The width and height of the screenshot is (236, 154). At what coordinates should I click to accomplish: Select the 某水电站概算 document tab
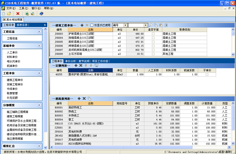[x=13, y=20]
